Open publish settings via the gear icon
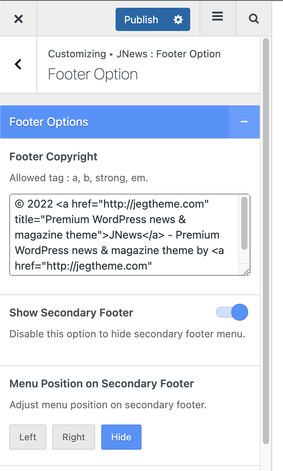The image size is (283, 471). [178, 20]
